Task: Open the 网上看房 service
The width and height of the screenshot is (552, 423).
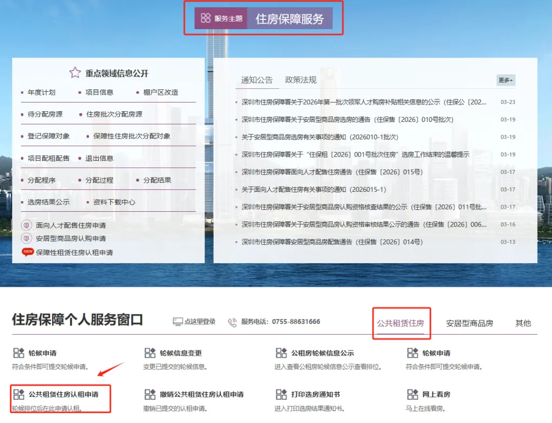Action: [x=436, y=394]
